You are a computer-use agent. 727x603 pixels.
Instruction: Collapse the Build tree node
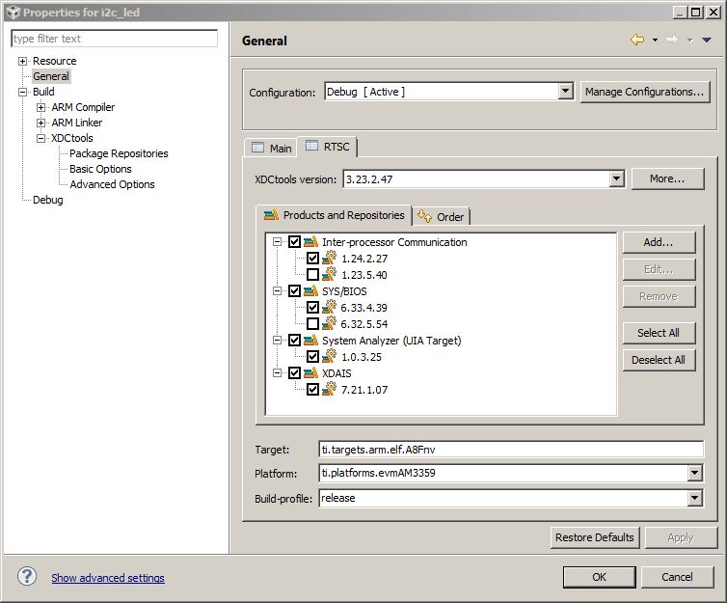[x=22, y=92]
